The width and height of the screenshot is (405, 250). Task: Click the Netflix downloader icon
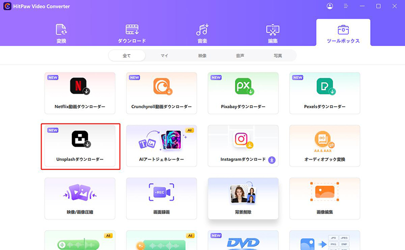click(x=80, y=86)
